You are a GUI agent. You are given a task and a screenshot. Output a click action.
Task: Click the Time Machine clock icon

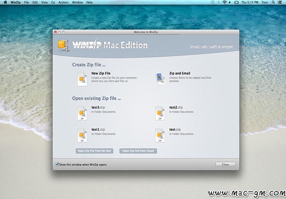213,2
